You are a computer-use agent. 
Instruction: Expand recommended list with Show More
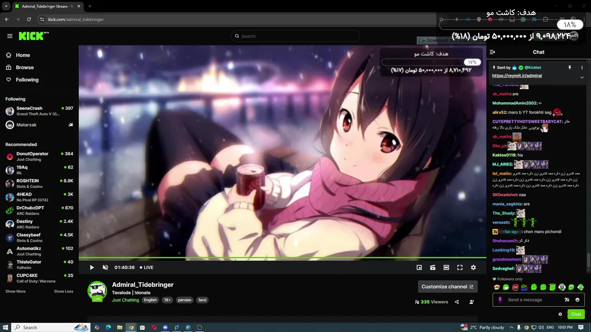[15, 291]
